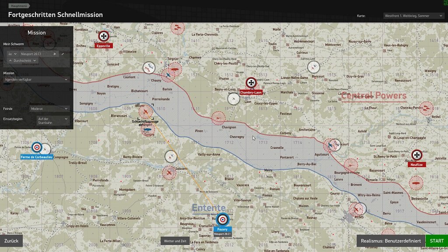The height and width of the screenshot is (252, 448).
Task: Click red target circle near Bourgogne-Fresne
Action: click(350, 165)
